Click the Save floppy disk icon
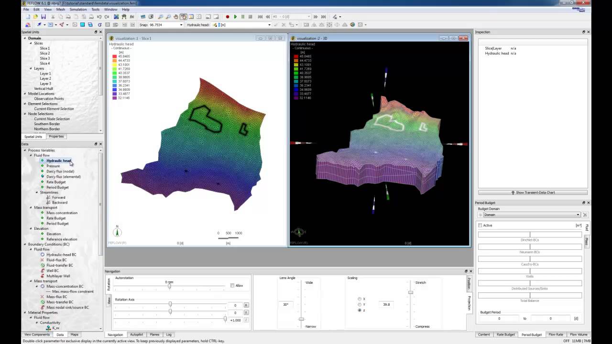 point(44,17)
